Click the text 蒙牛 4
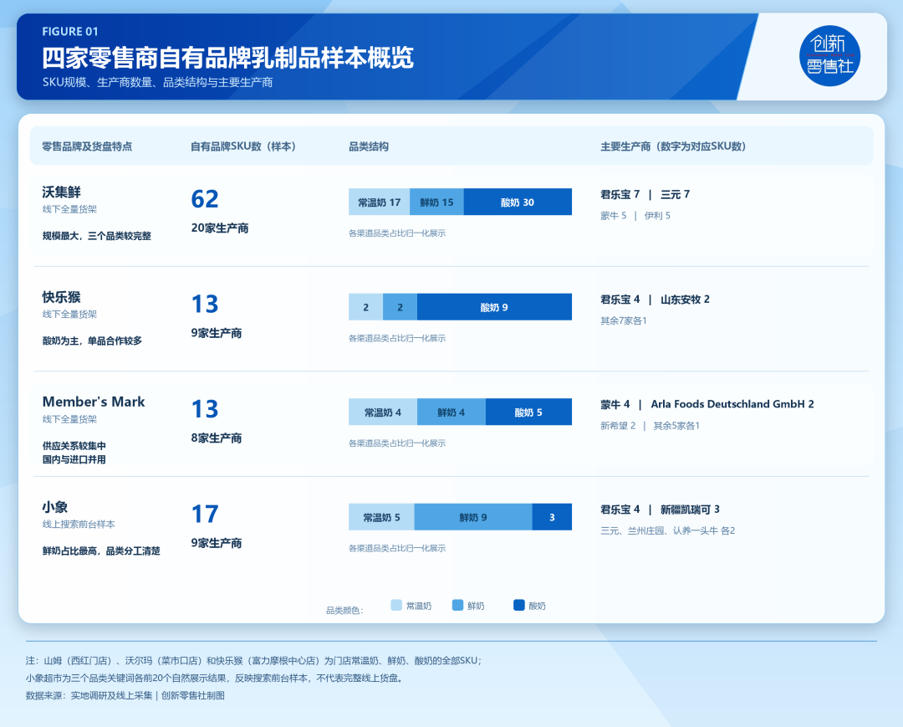Viewport: 903px width, 727px height. [x=615, y=404]
